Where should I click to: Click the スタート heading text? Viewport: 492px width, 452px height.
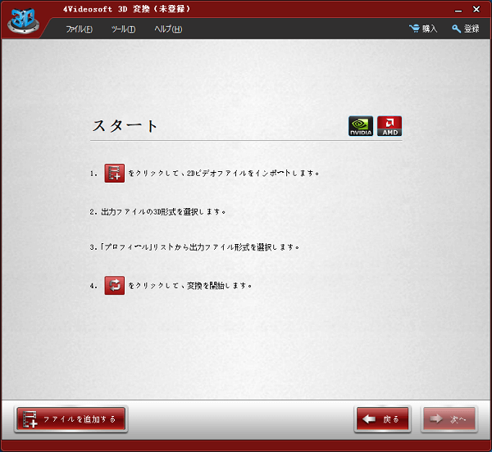pyautogui.click(x=125, y=126)
